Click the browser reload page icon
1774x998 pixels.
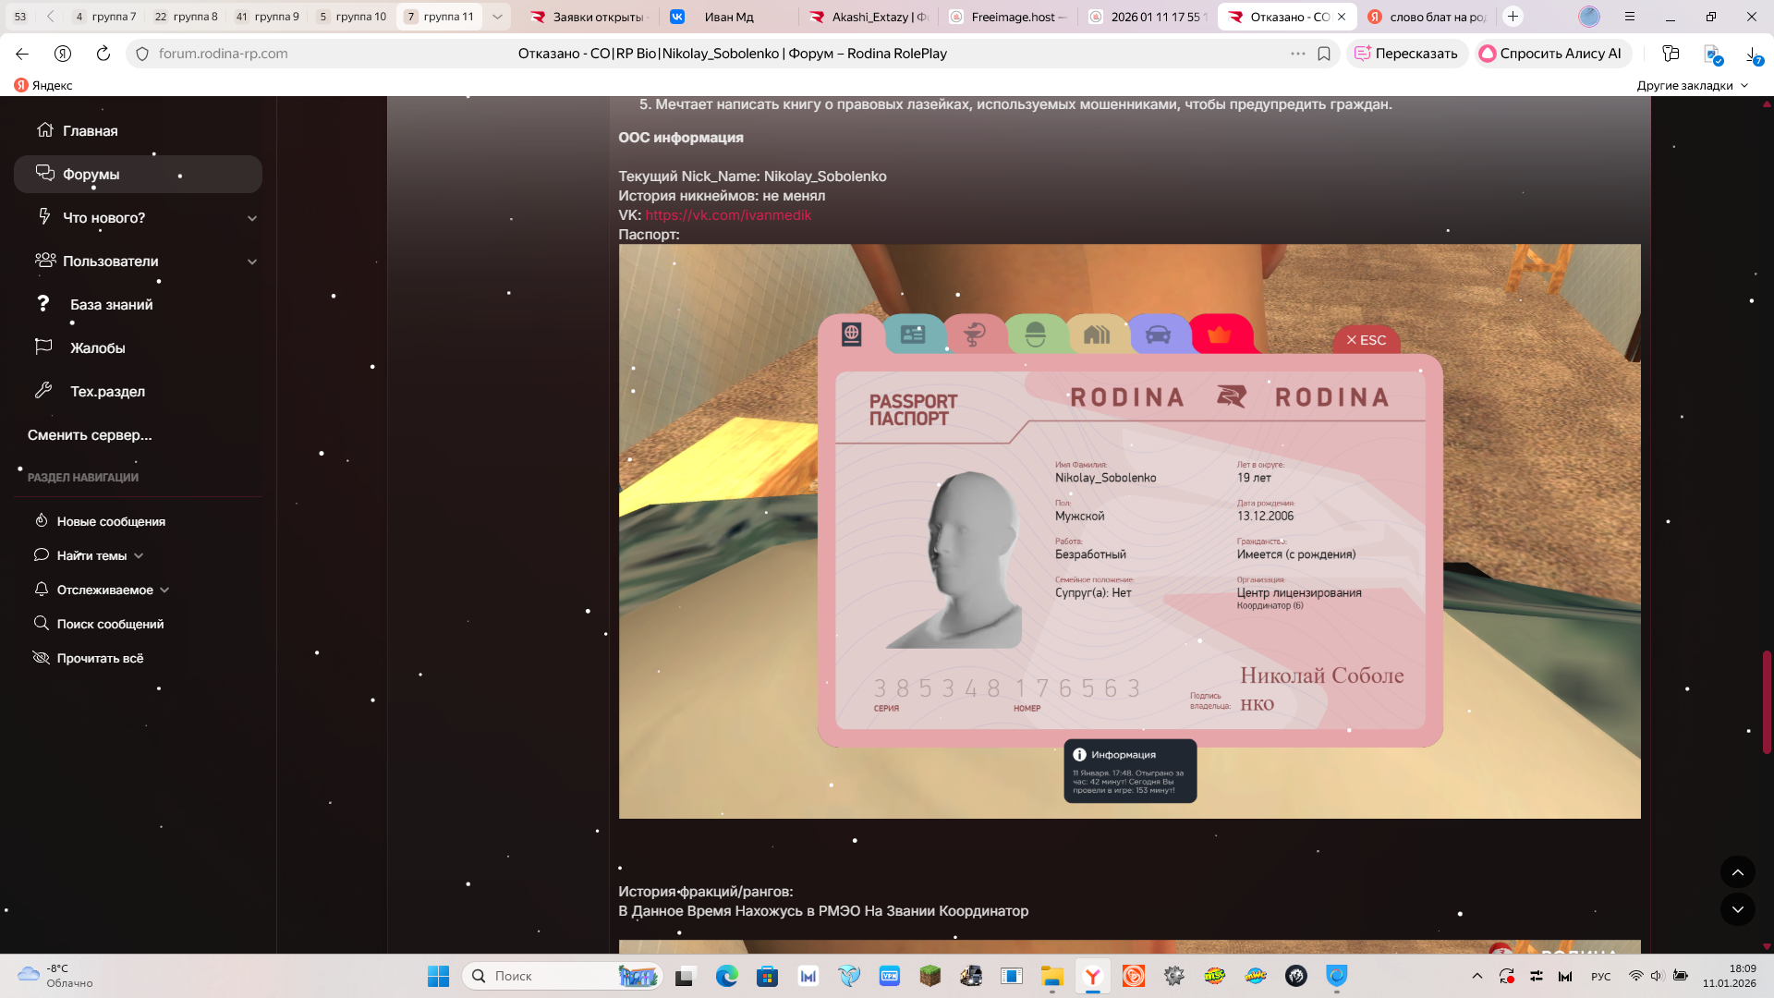[103, 54]
